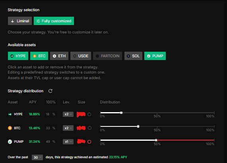Click the BTC APY value 13.46%

tap(35, 128)
